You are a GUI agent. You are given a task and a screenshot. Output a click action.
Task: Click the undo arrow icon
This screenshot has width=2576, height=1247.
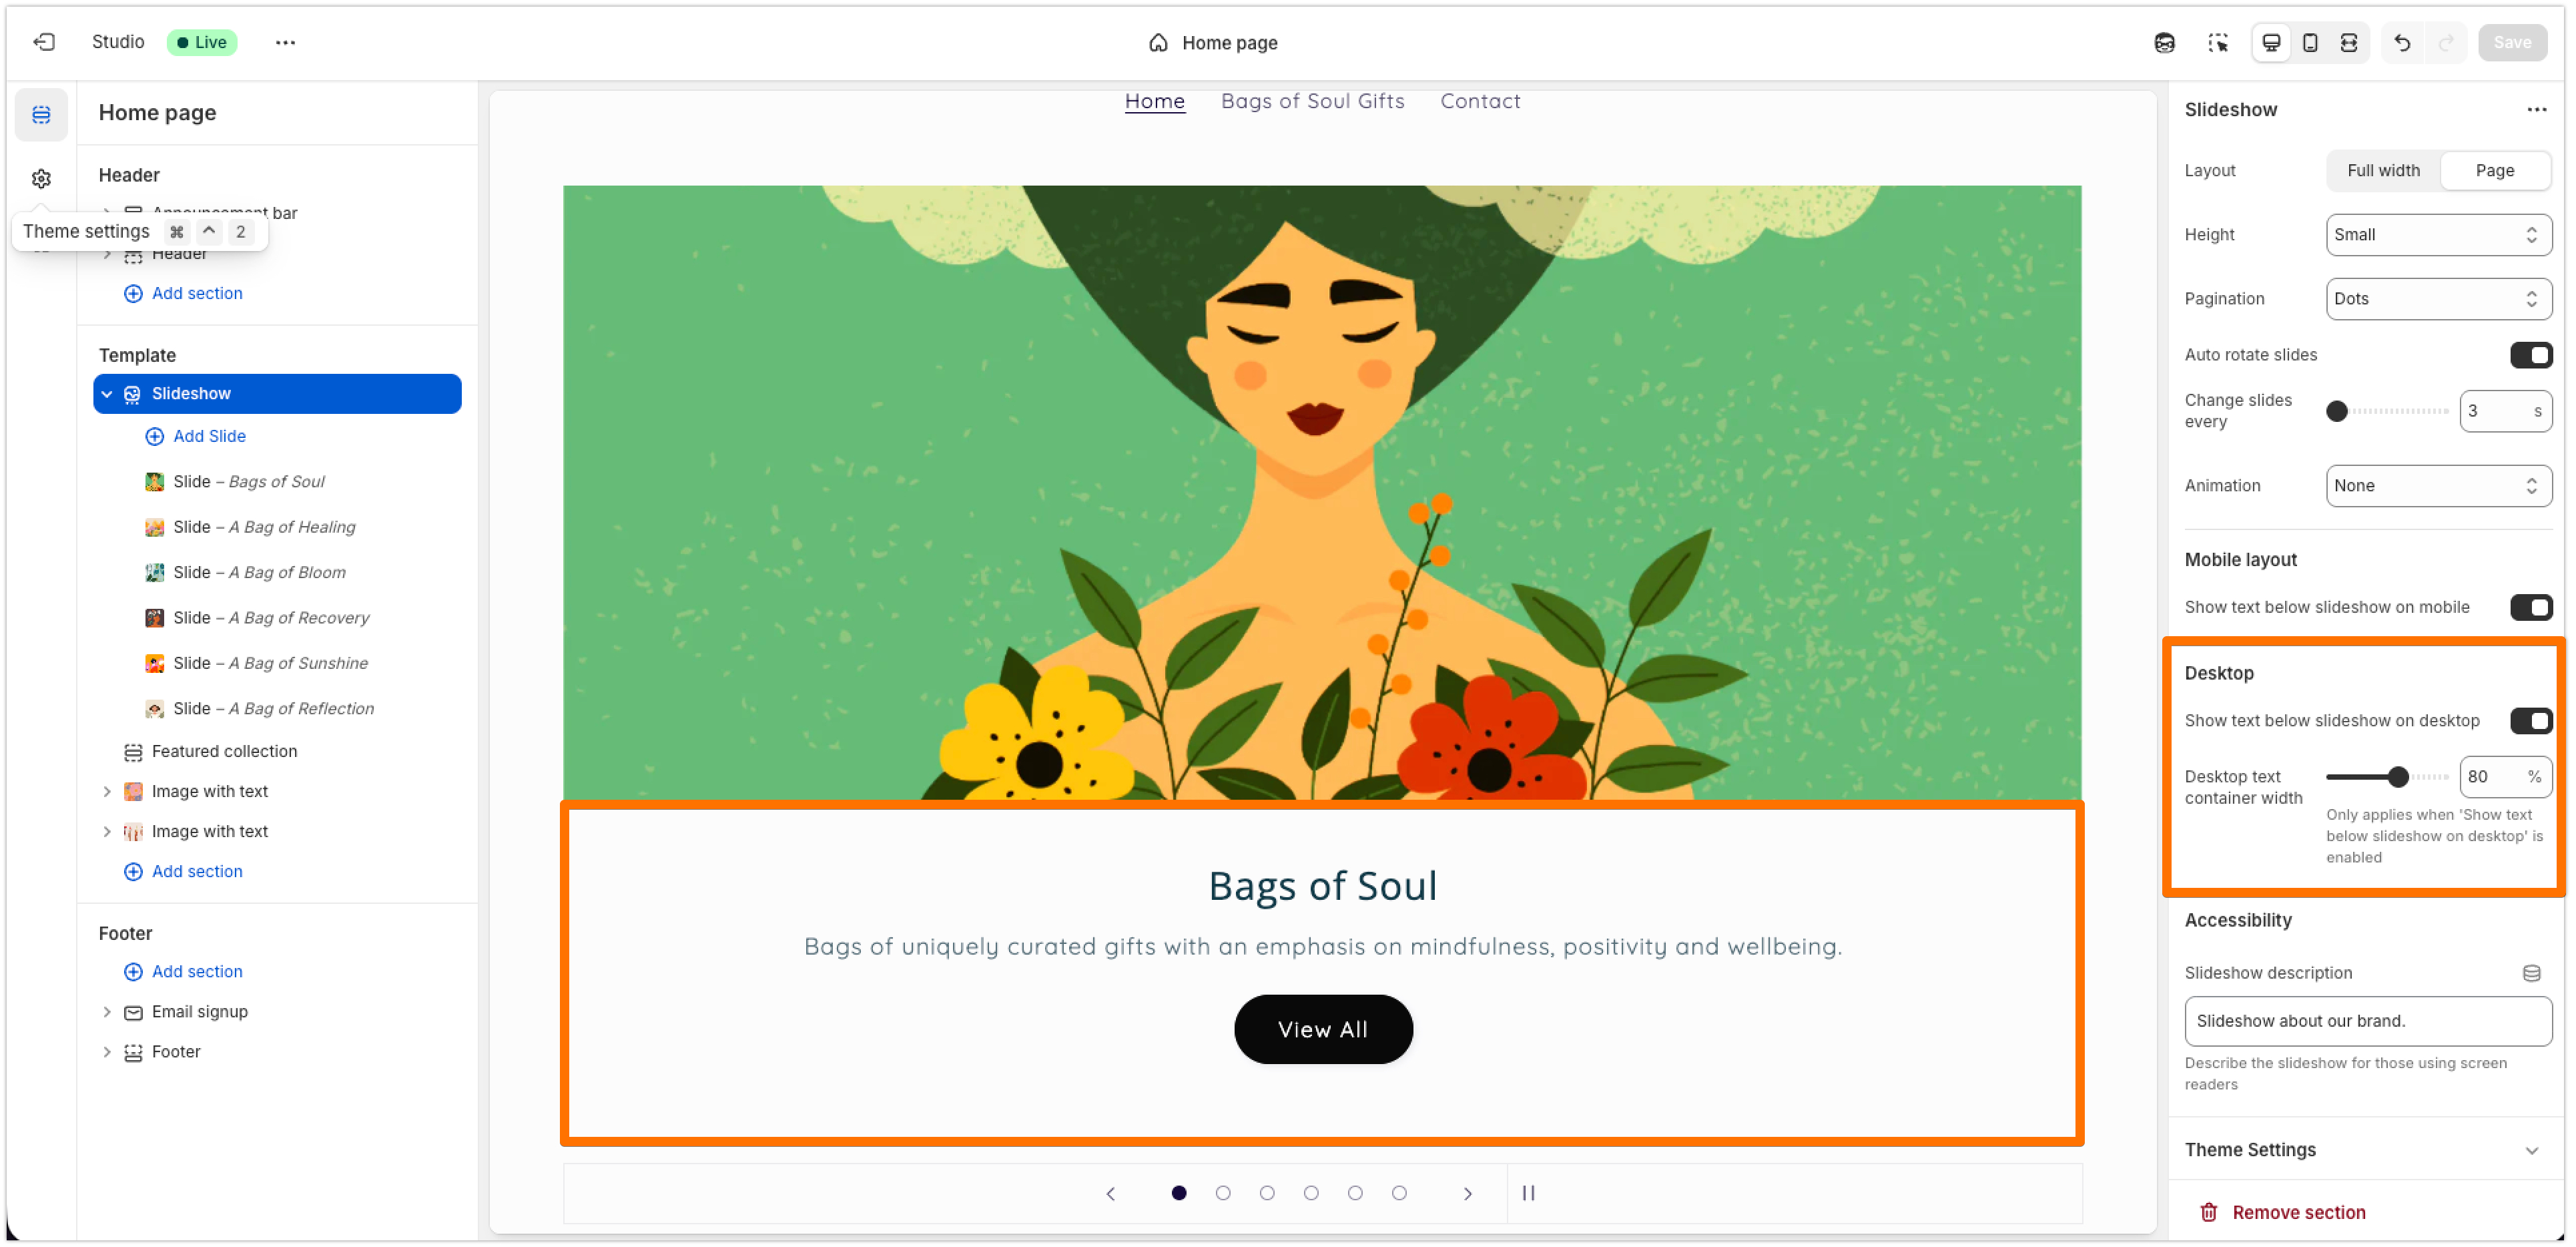(x=2401, y=43)
